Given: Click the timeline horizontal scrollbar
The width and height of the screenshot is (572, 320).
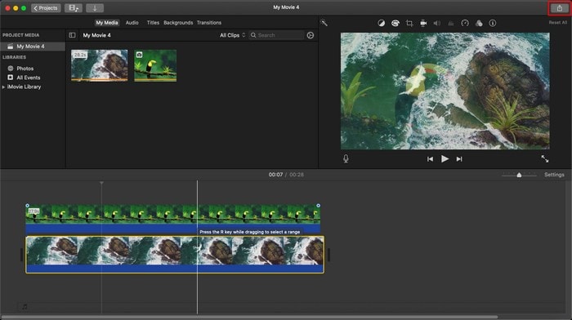Looking at the screenshot, I should 249,317.
